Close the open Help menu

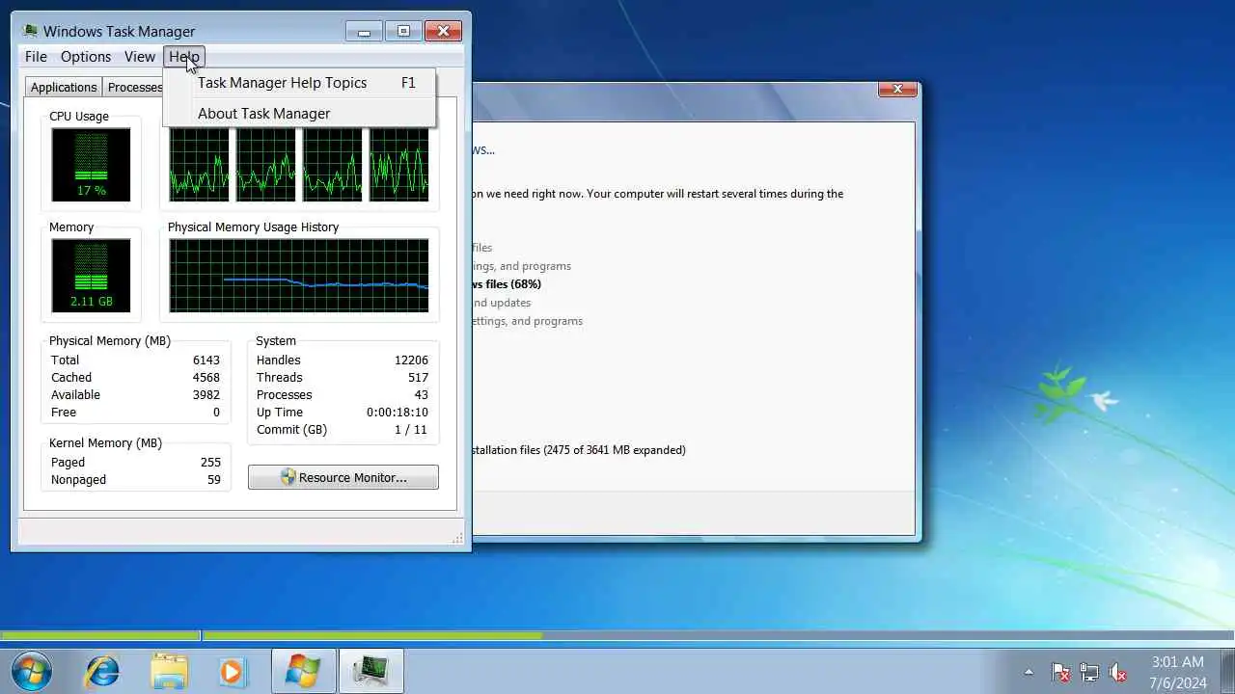[x=184, y=57]
